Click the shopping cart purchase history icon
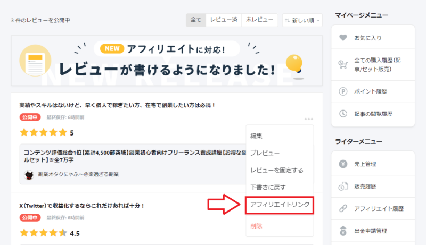Viewport: 426px width, 245px height. 343,64
